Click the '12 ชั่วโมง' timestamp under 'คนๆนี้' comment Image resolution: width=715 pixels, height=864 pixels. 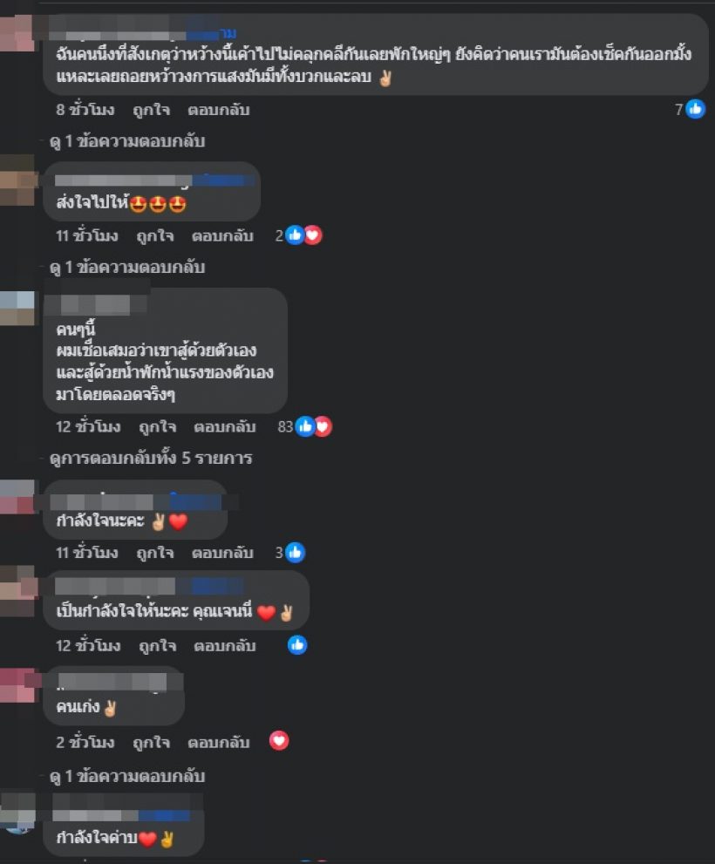click(x=88, y=426)
